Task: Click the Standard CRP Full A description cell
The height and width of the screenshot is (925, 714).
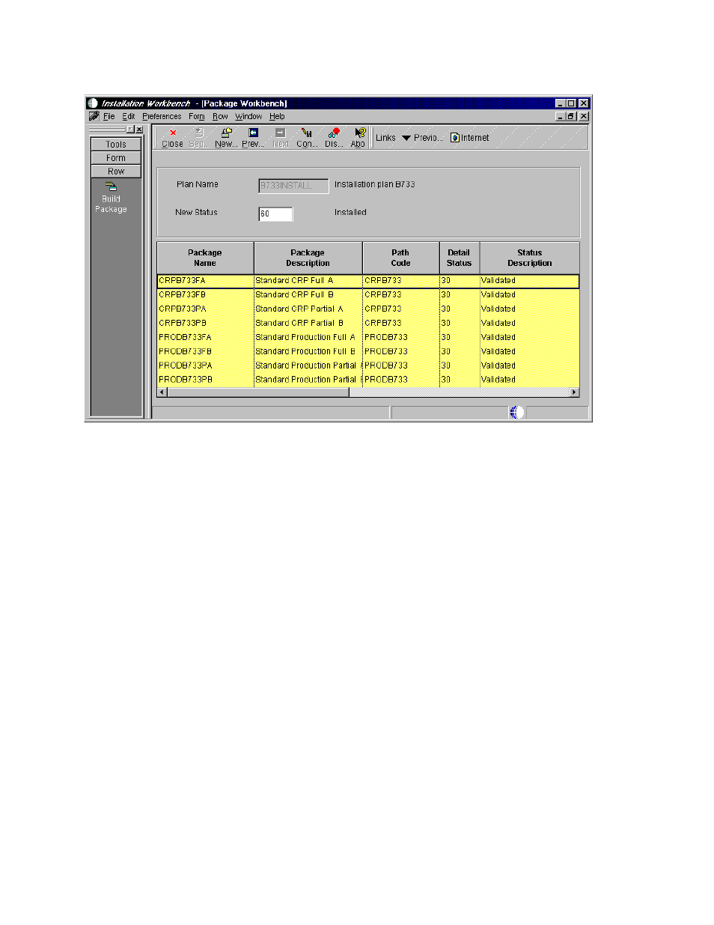Action: (x=308, y=281)
